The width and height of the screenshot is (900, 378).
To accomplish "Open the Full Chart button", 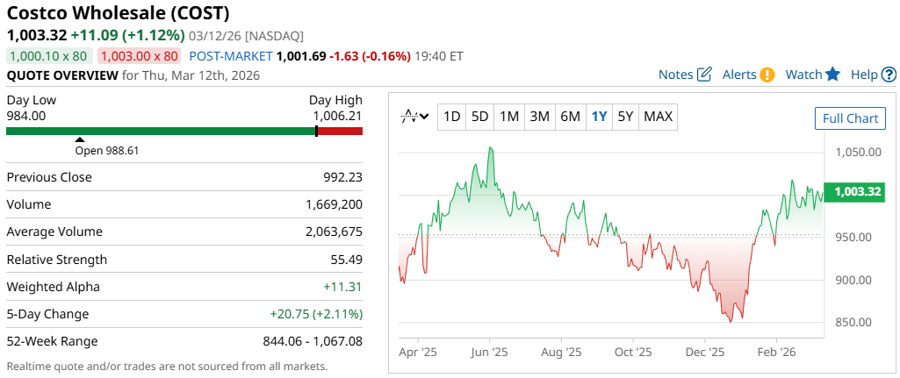I will tap(850, 119).
